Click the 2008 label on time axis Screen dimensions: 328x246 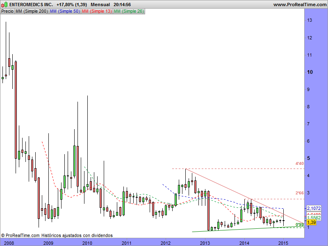click(x=9, y=243)
